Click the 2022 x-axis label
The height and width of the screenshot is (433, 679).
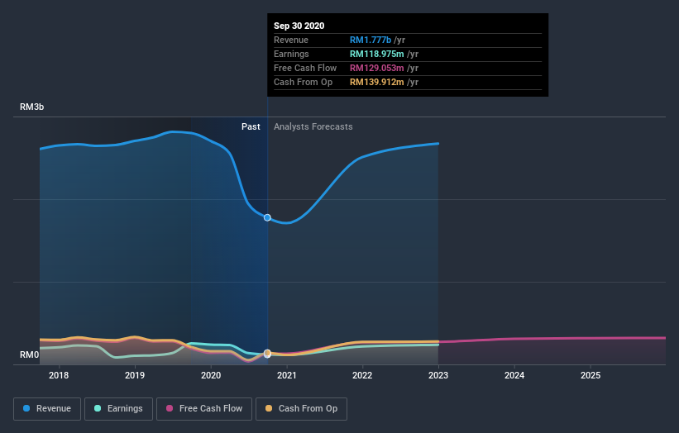pyautogui.click(x=362, y=375)
